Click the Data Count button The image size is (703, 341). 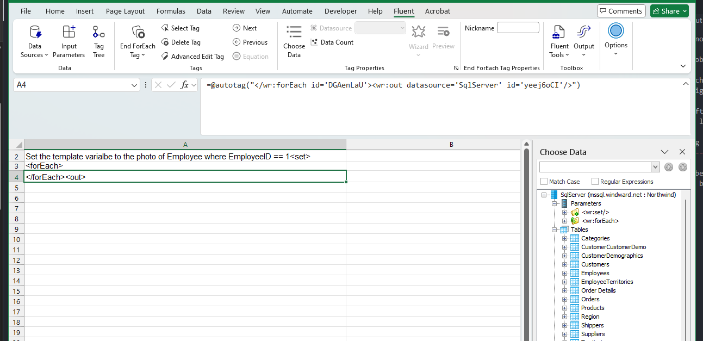tap(332, 42)
